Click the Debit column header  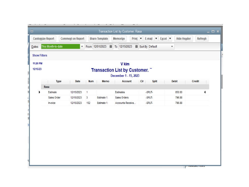pos(175,81)
